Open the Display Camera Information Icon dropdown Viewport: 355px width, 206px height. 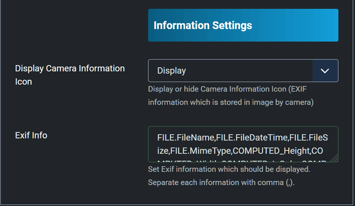(231, 71)
